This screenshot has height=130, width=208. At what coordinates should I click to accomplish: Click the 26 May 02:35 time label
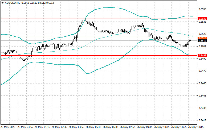click(59, 127)
